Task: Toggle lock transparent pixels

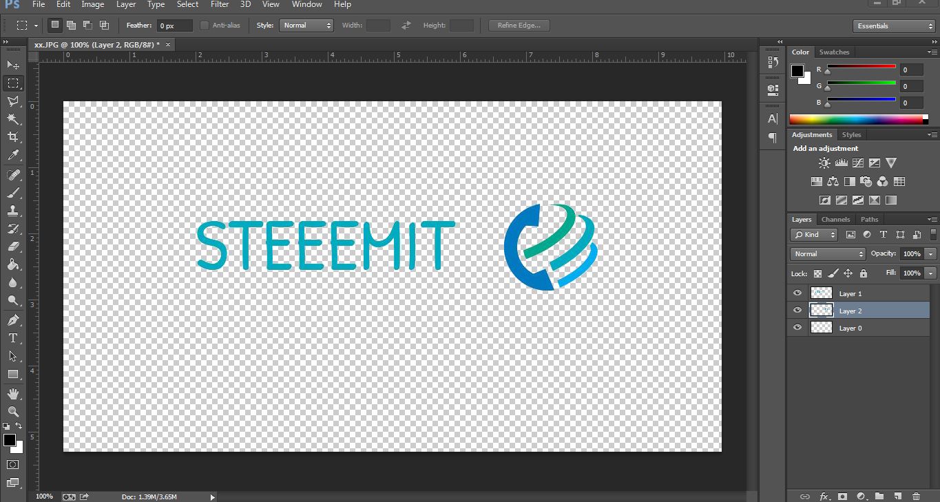Action: coord(817,273)
